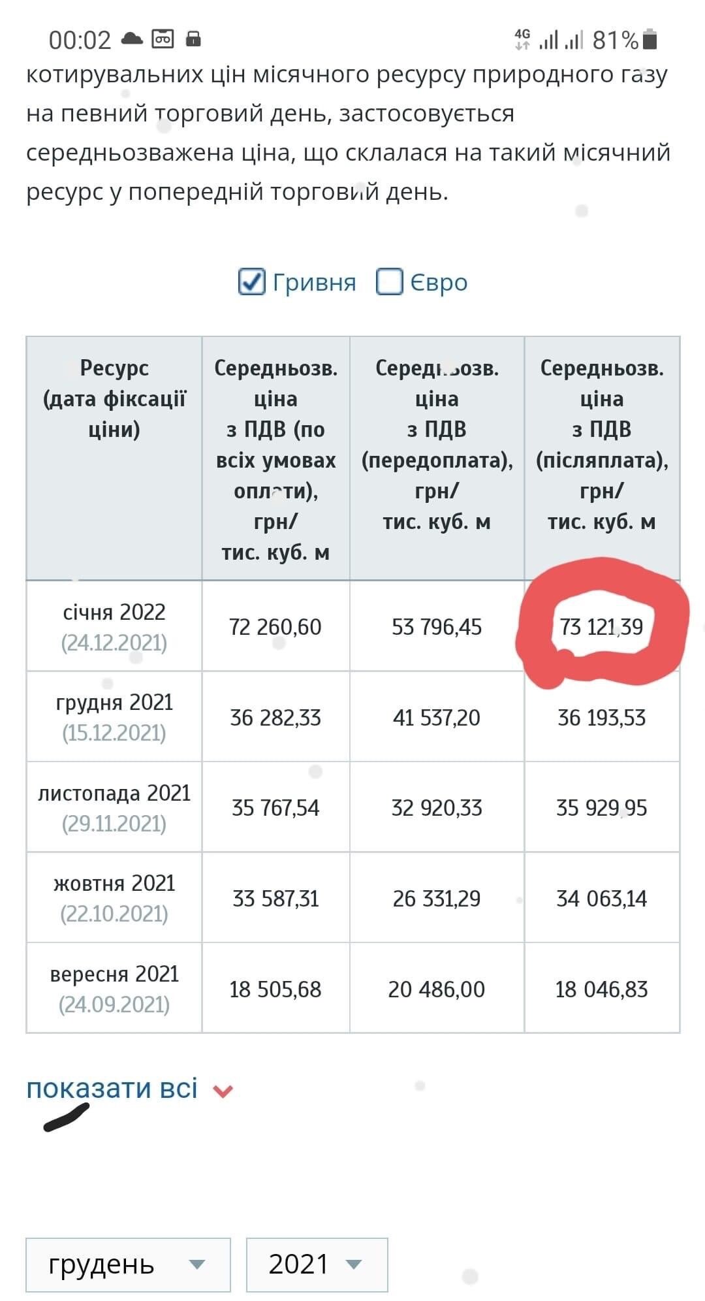Tap the voicemail cassette status icon
The height and width of the screenshot is (1301, 705).
pos(163,39)
